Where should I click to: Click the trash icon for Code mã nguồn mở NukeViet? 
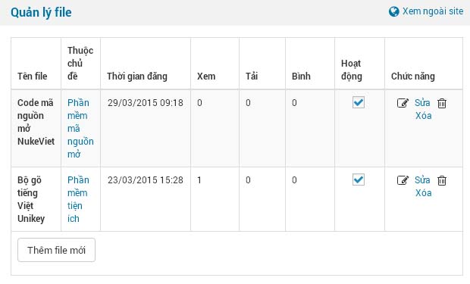click(x=442, y=103)
